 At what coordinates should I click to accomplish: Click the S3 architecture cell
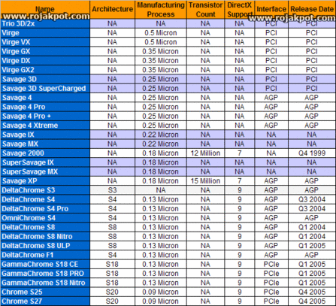[112, 190]
